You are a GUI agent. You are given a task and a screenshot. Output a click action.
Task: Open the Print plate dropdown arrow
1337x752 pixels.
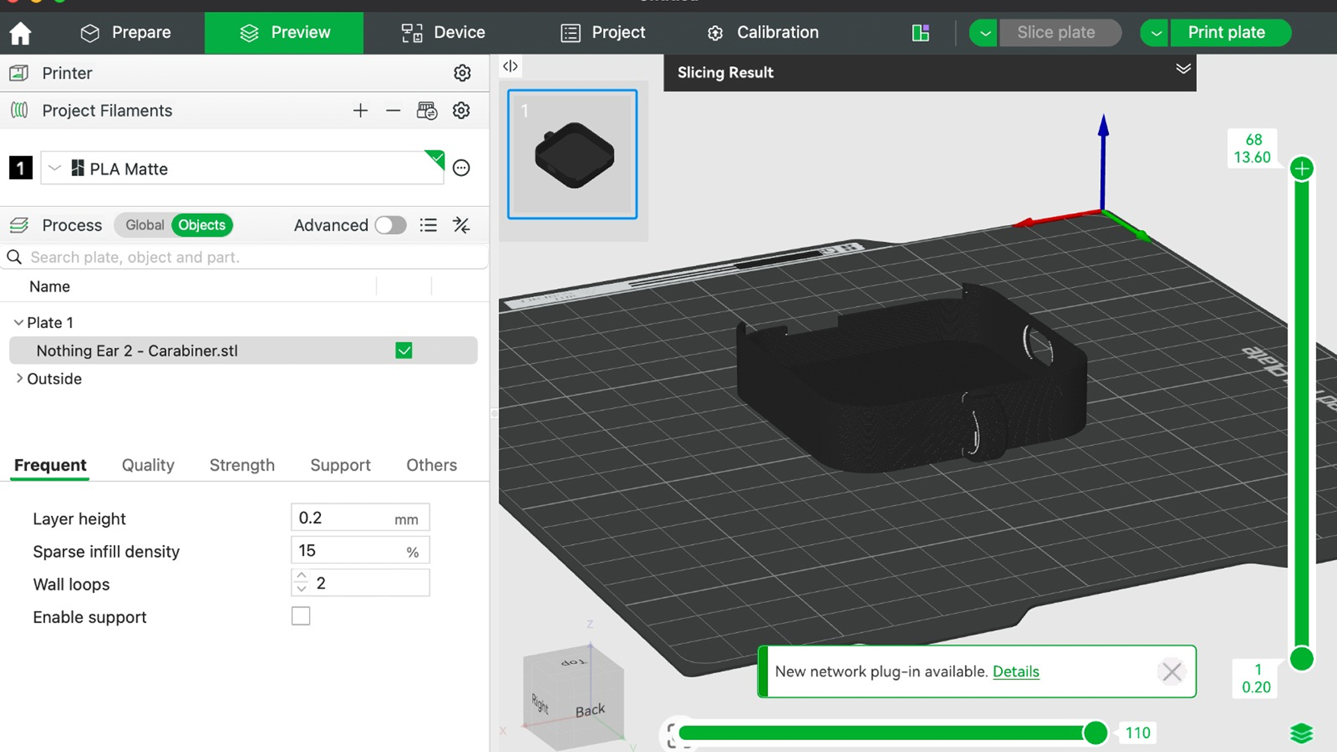point(1155,33)
